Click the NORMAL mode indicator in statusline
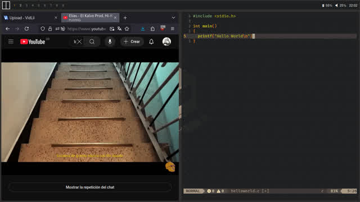Screen dimensions: 360x202 click(x=193, y=191)
